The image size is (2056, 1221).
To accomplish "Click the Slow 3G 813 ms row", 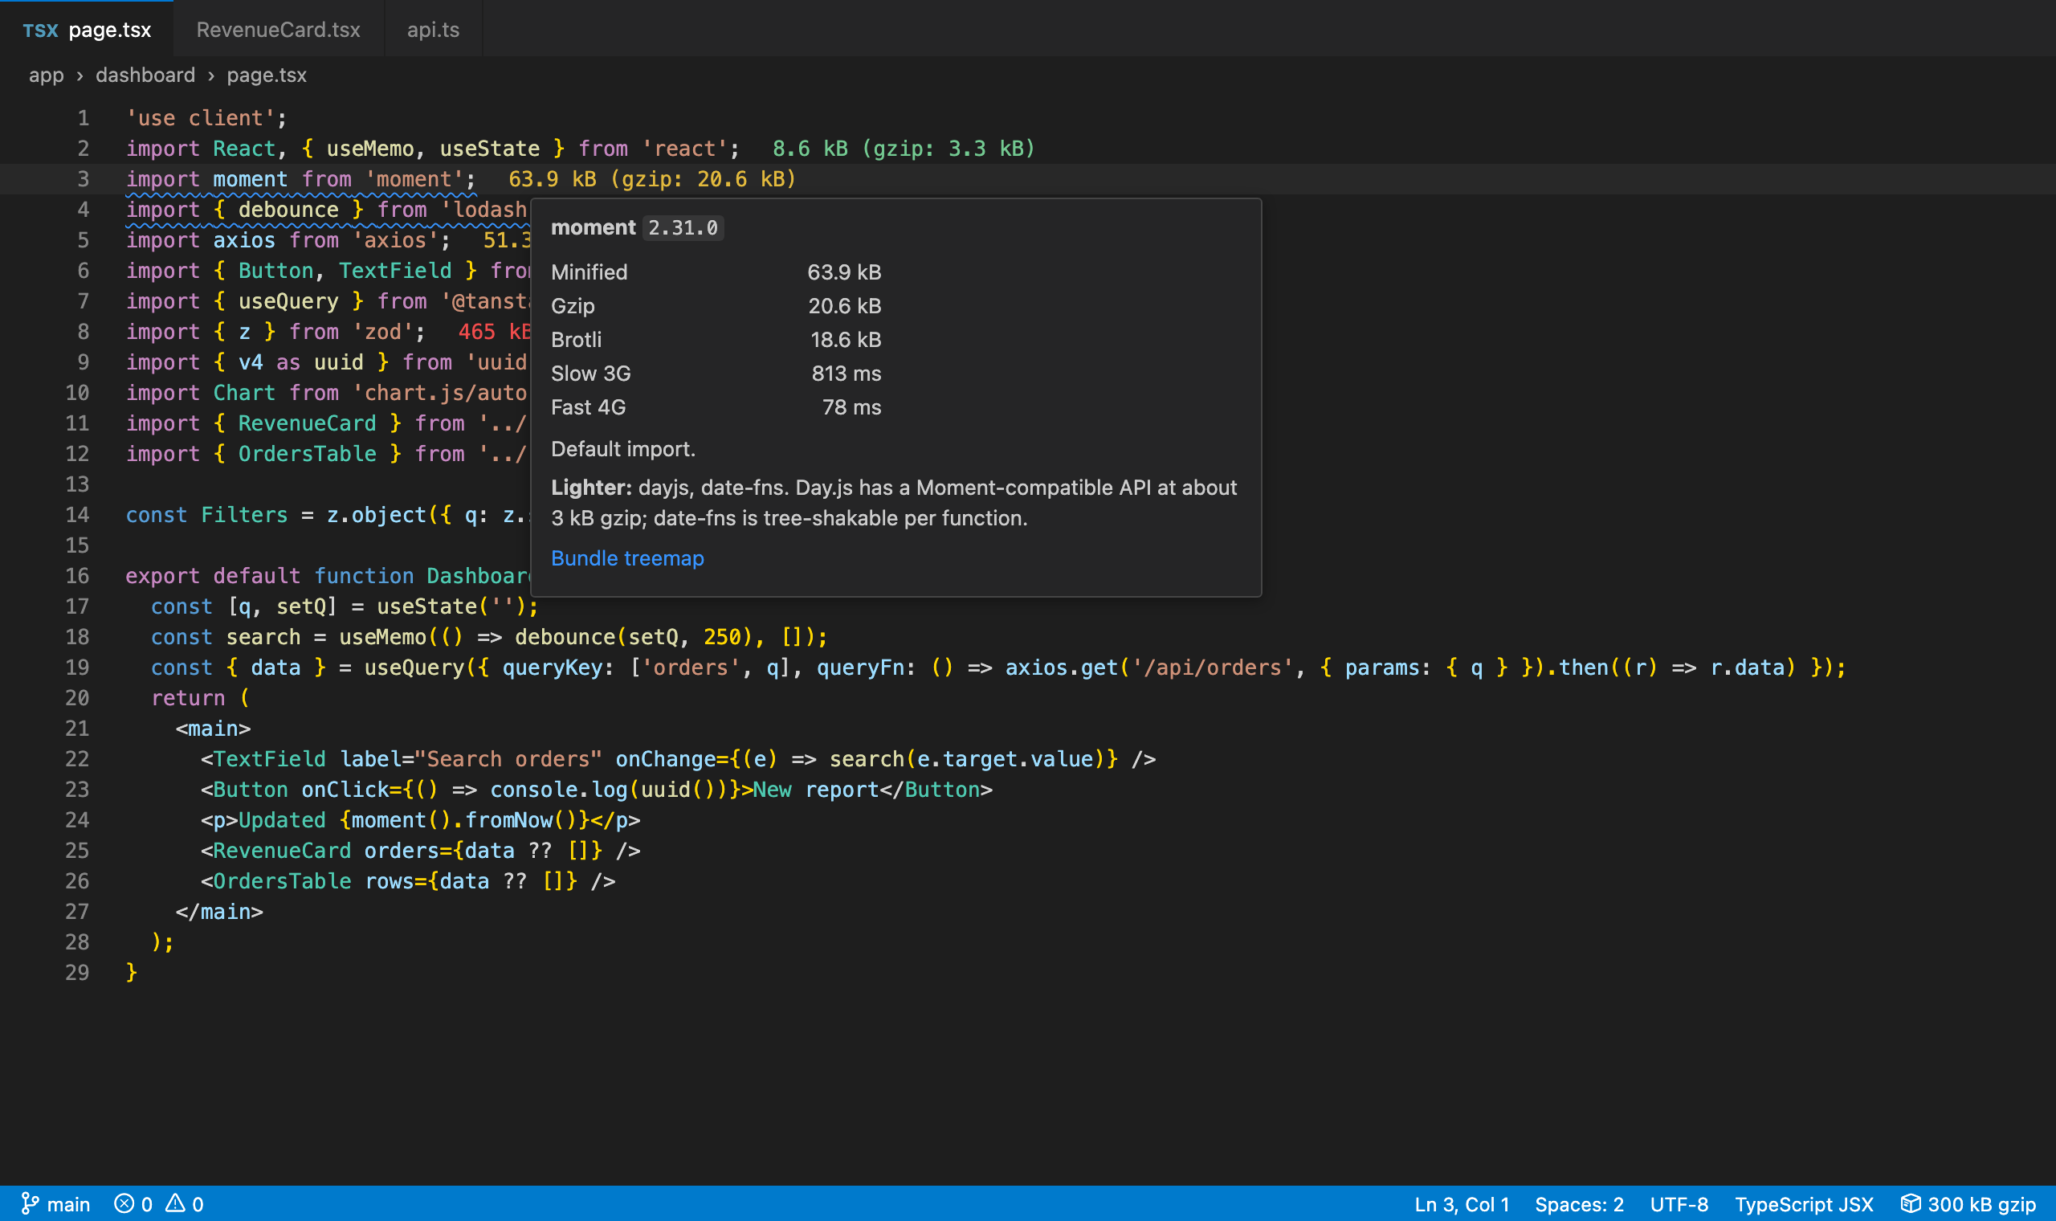I will coord(716,374).
